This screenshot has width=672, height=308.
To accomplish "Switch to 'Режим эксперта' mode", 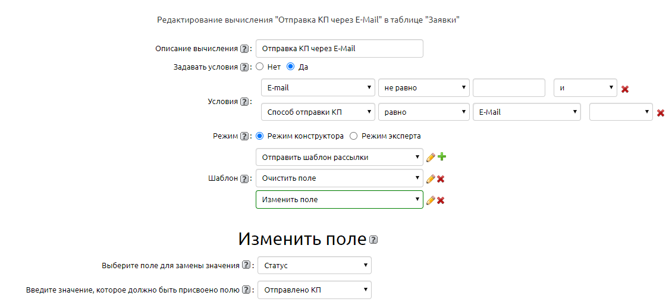I will coord(353,136).
